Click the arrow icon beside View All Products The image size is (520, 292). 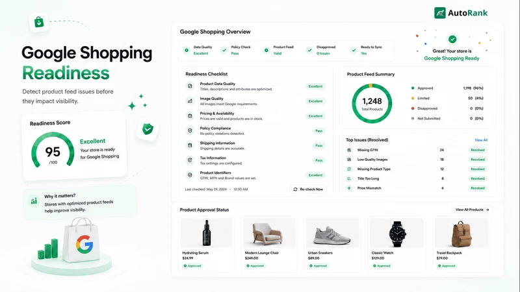tap(487, 210)
